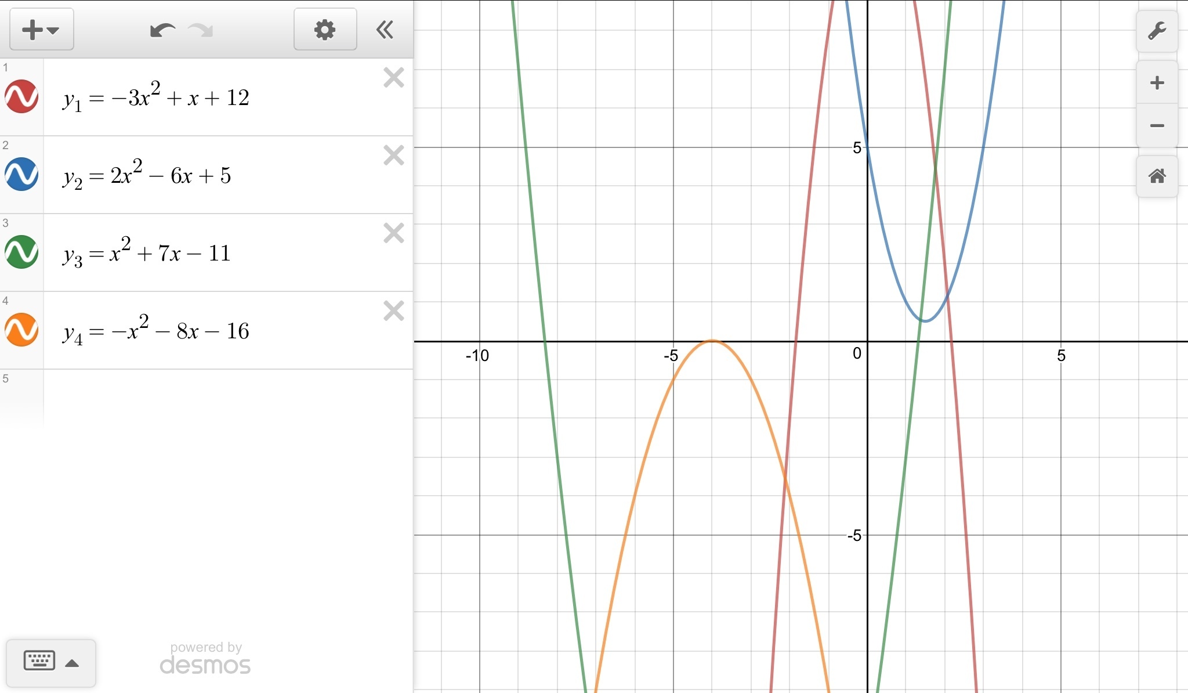This screenshot has height=693, width=1188.
Task: Open the powered by desmos link
Action: tap(205, 659)
